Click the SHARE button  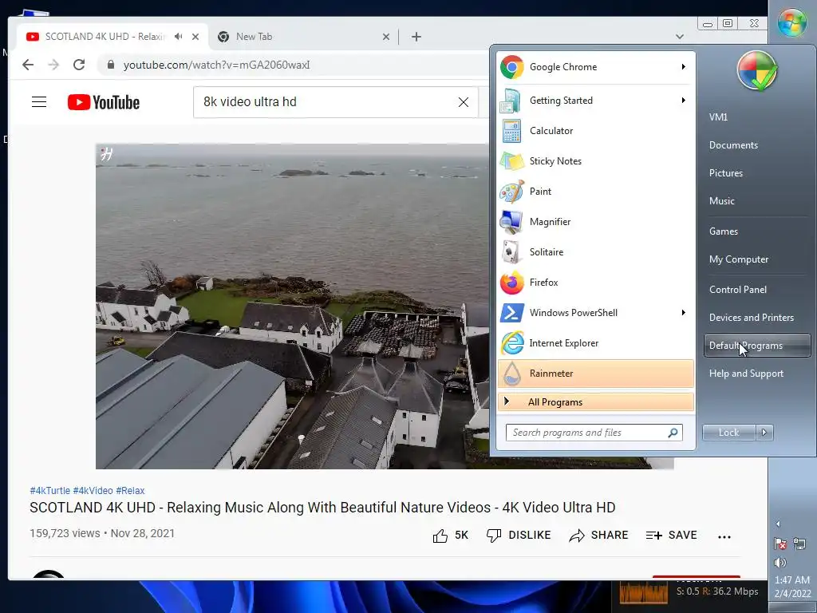pyautogui.click(x=598, y=536)
